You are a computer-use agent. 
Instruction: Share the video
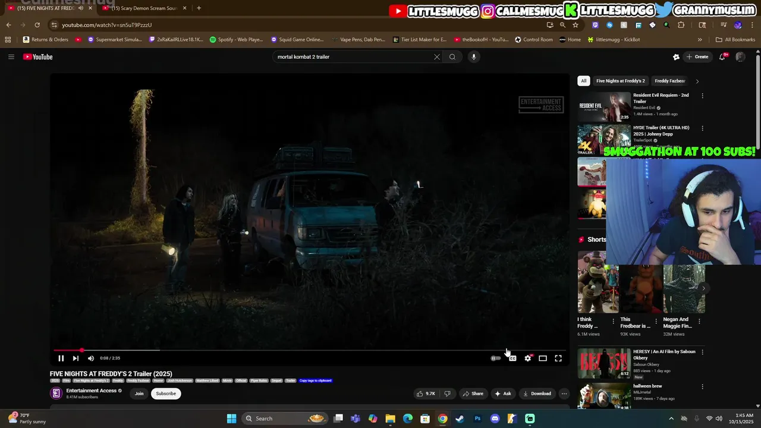[x=473, y=394]
